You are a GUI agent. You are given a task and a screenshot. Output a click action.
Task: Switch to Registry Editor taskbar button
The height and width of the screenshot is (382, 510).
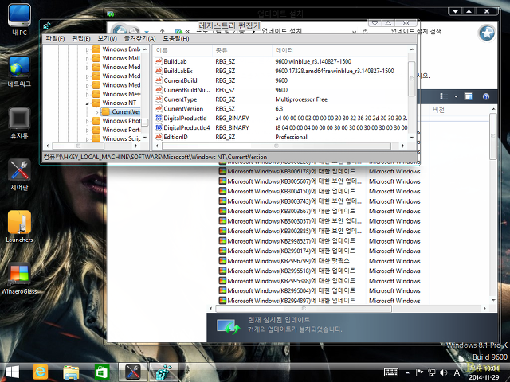tap(163, 372)
